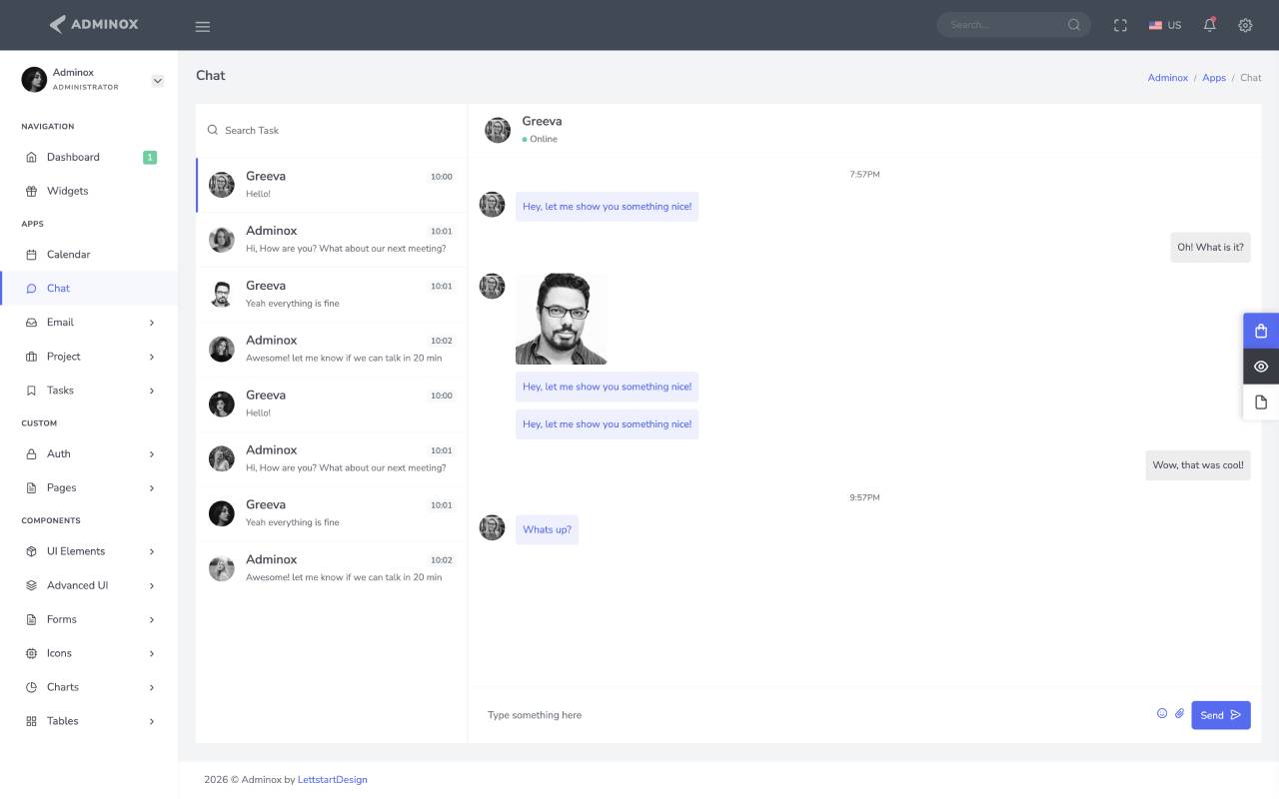Open the settings gear in header
Viewport: 1279px width, 799px height.
coord(1245,25)
